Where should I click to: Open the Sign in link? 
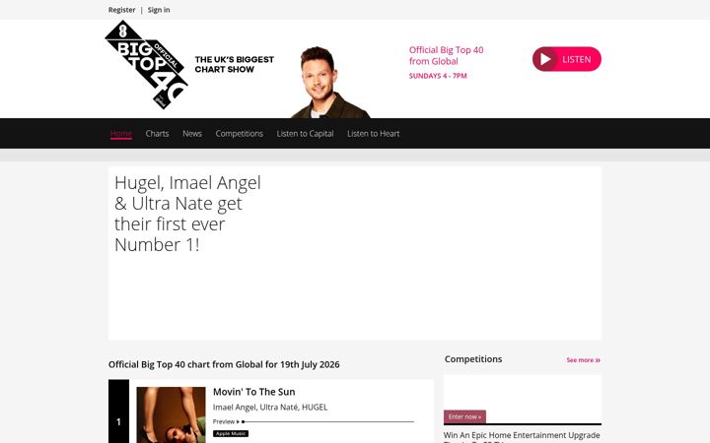pos(159,10)
